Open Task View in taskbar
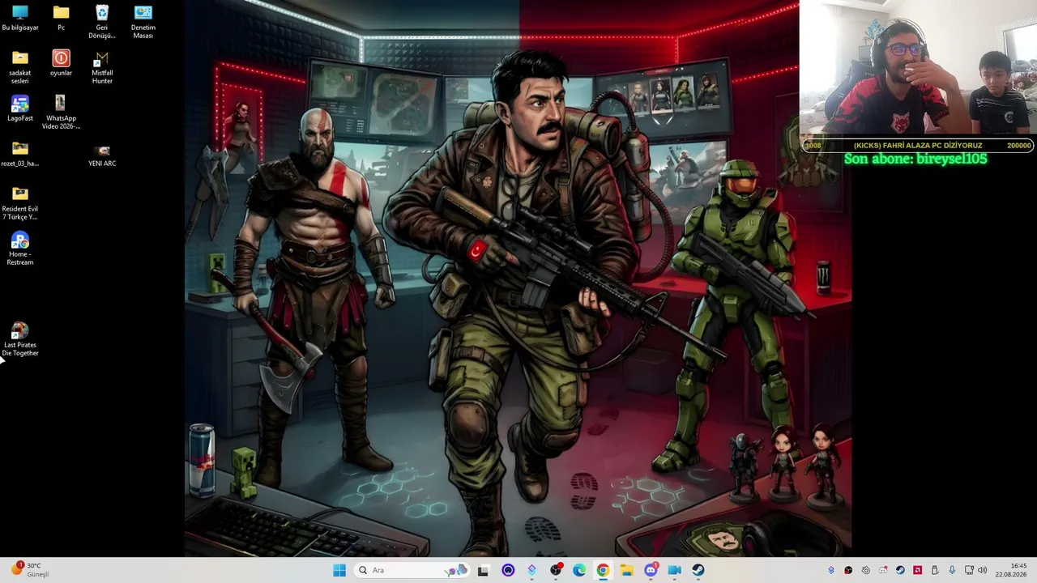The width and height of the screenshot is (1037, 583). (483, 570)
